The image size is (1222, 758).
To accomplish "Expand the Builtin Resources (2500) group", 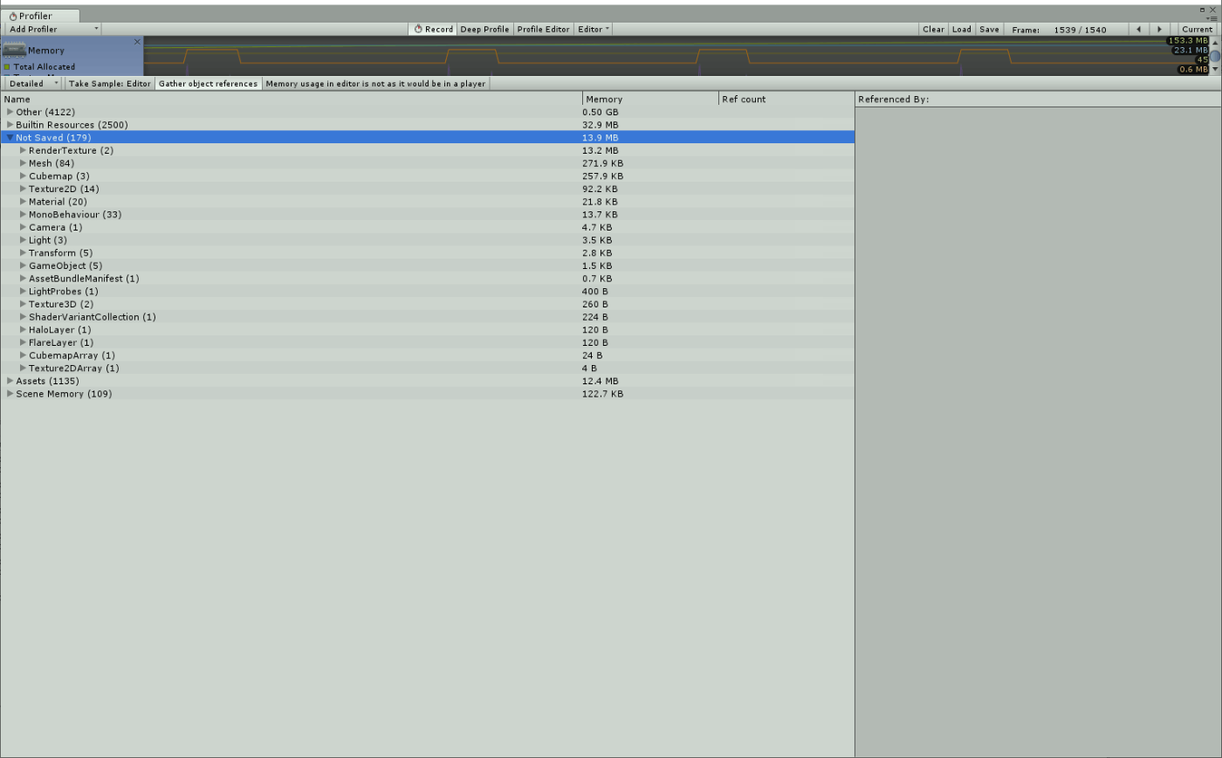I will click(10, 125).
